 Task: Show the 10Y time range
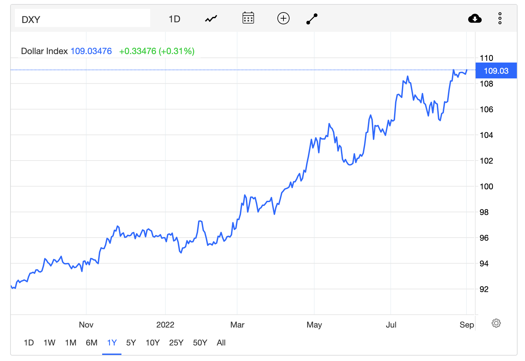click(x=153, y=343)
